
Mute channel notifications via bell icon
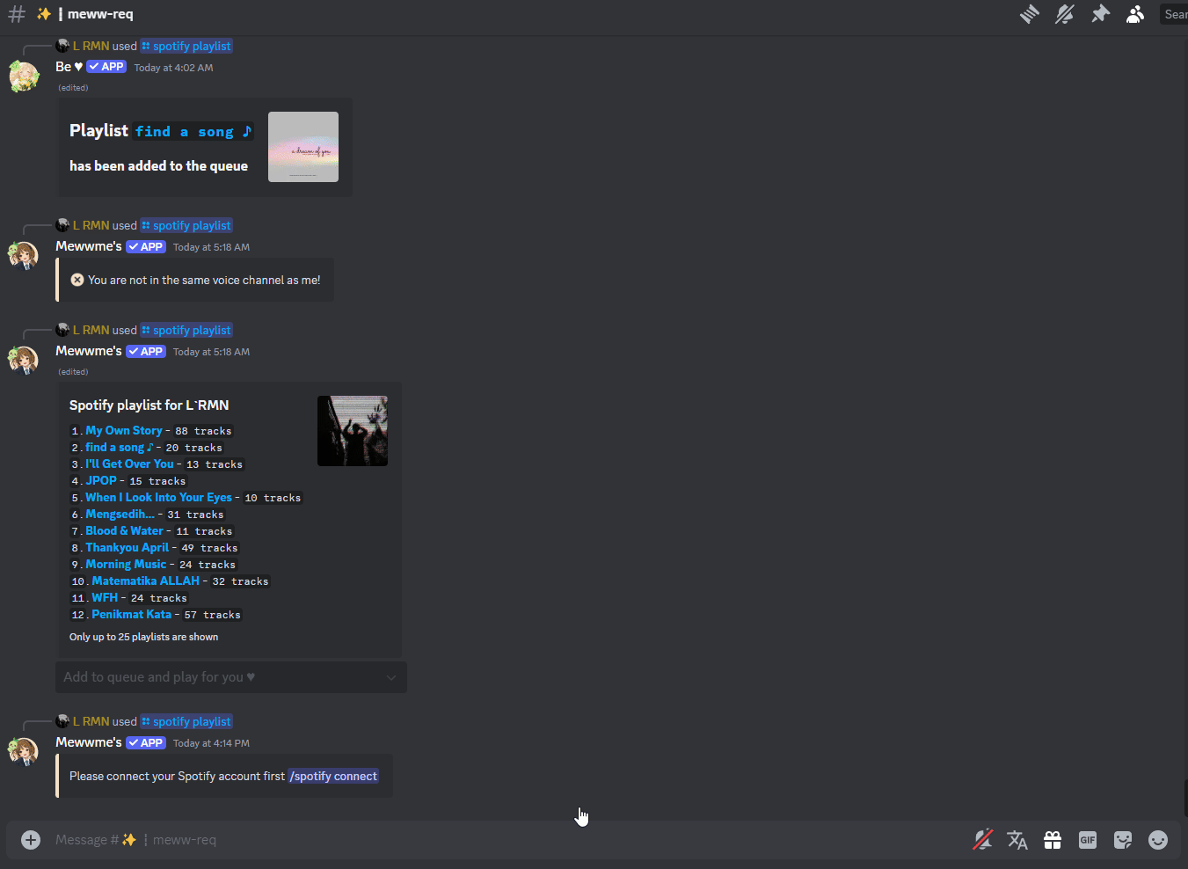[1064, 14]
